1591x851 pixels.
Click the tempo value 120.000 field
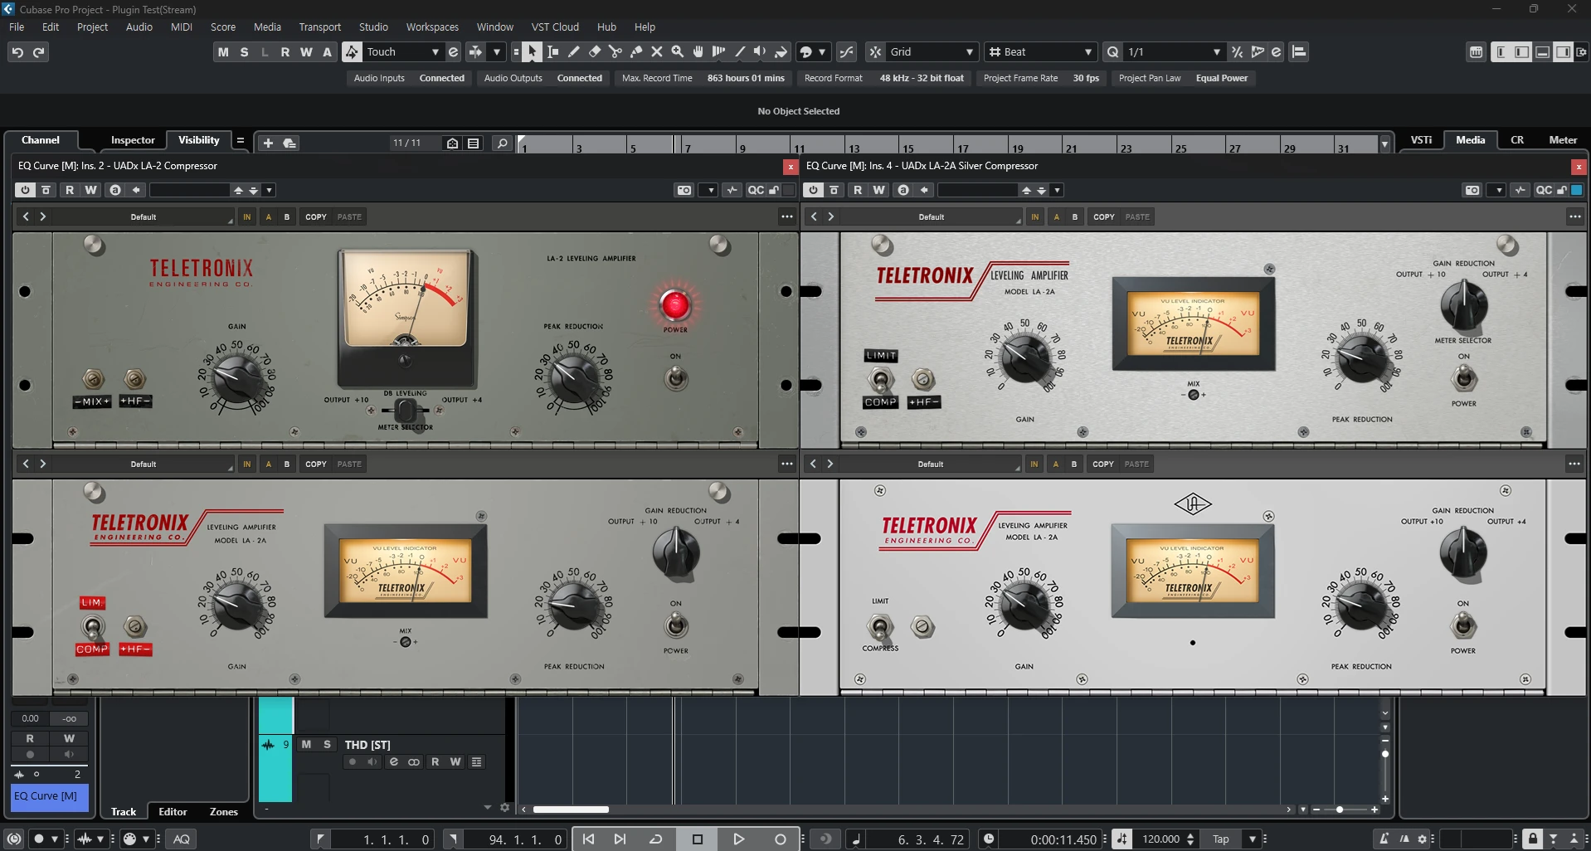(1161, 839)
